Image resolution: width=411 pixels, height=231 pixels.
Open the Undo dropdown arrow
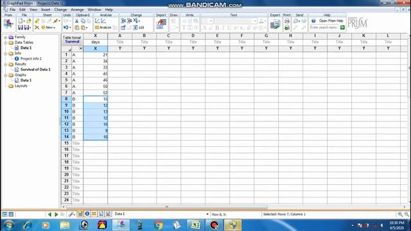point(70,28)
